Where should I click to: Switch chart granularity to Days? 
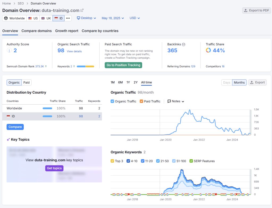pos(226,83)
